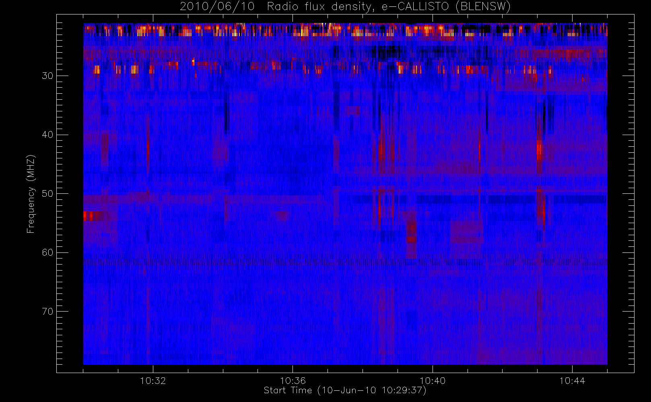Click the 60 MHz frequency tick label
This screenshot has height=402, width=651.
click(47, 252)
